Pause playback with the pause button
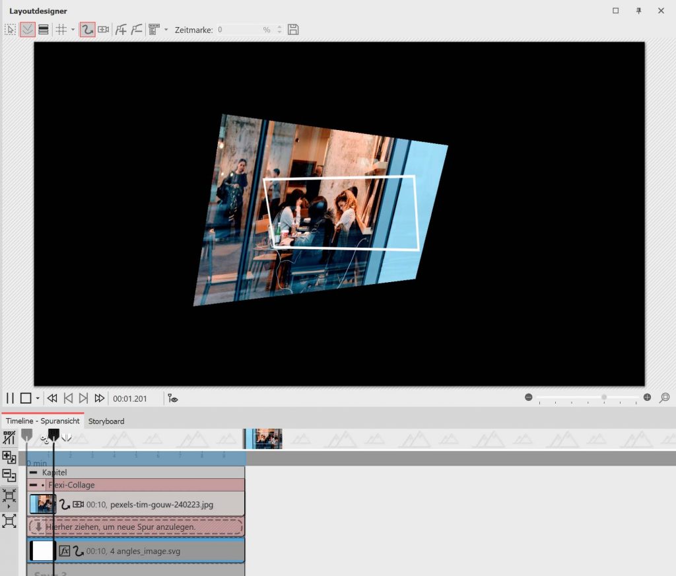The height and width of the screenshot is (576, 676). point(10,398)
